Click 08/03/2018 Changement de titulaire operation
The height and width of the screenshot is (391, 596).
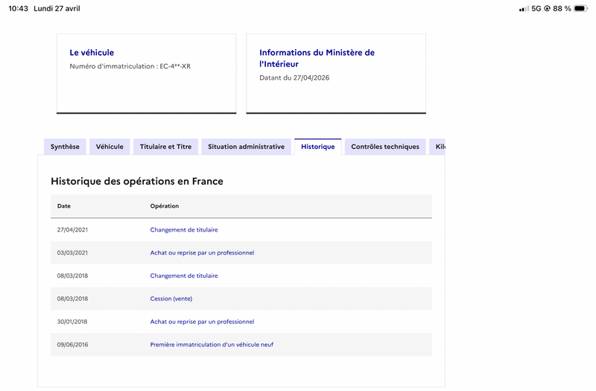click(x=184, y=276)
